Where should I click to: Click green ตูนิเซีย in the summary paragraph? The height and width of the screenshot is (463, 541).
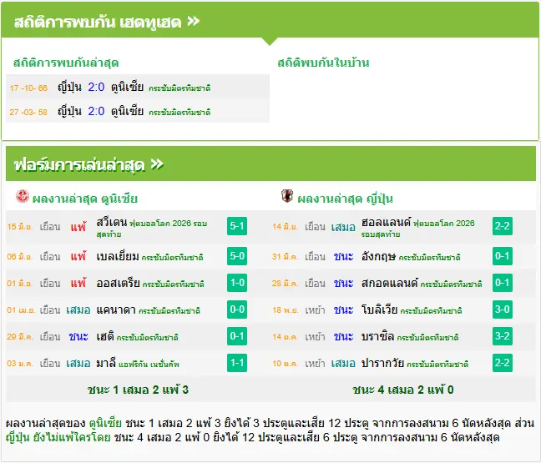tap(105, 423)
